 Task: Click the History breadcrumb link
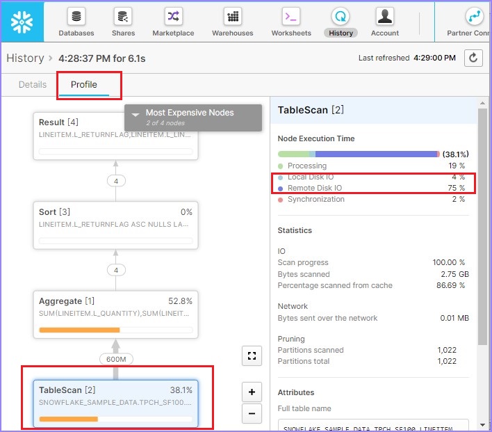25,58
